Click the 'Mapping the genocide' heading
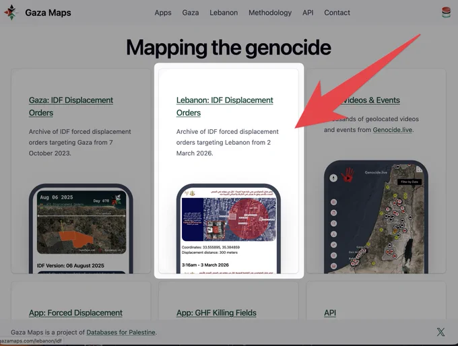This screenshot has width=458, height=346. pyautogui.click(x=228, y=47)
